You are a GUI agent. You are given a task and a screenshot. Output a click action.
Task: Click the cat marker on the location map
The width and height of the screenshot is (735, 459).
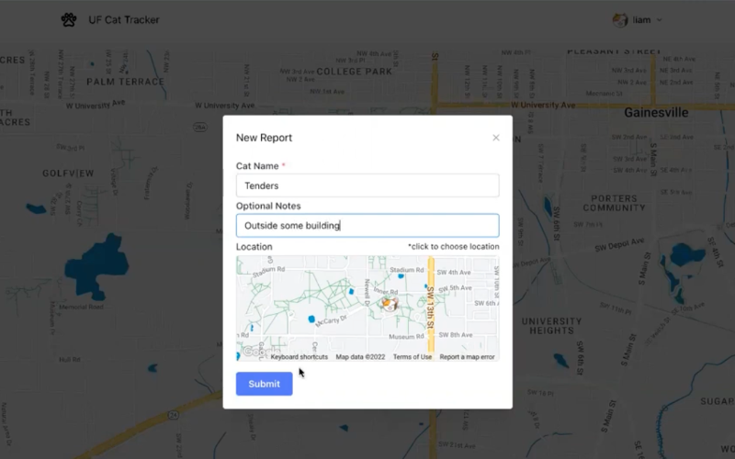(389, 304)
